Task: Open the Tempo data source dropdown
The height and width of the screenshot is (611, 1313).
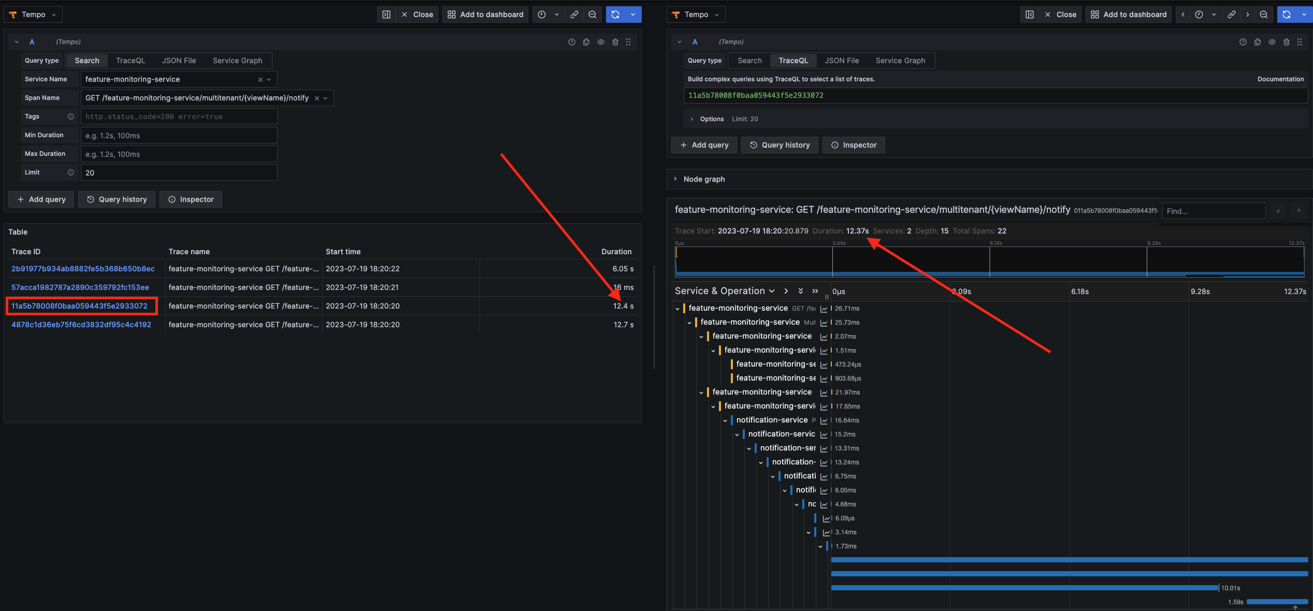Action: coord(33,14)
